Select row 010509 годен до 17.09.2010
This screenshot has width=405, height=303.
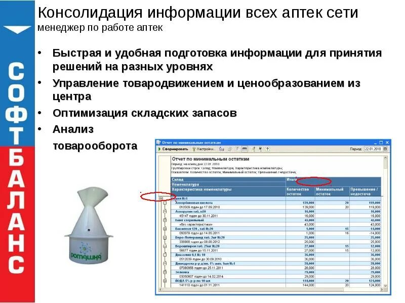pos(276,207)
